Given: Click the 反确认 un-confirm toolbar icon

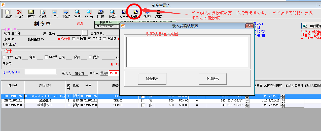Looking at the screenshot, I should point(135,14).
